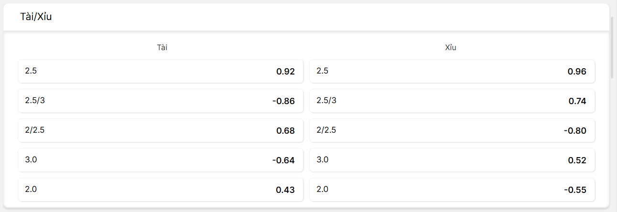Click the 3.0 label under Xỉu
This screenshot has width=617, height=212.
coord(323,159)
